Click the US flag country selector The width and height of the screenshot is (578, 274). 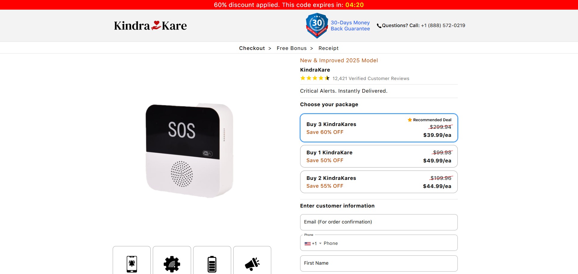(307, 244)
